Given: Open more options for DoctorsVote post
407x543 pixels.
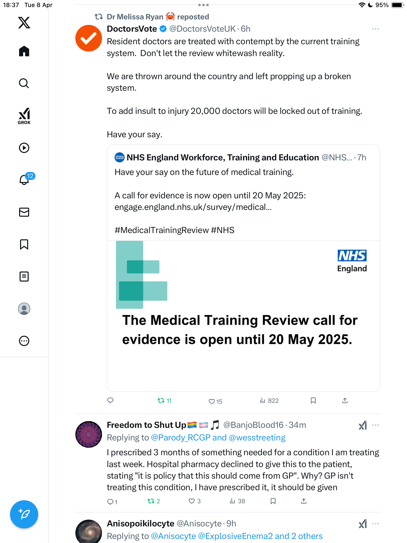Looking at the screenshot, I should (375, 29).
